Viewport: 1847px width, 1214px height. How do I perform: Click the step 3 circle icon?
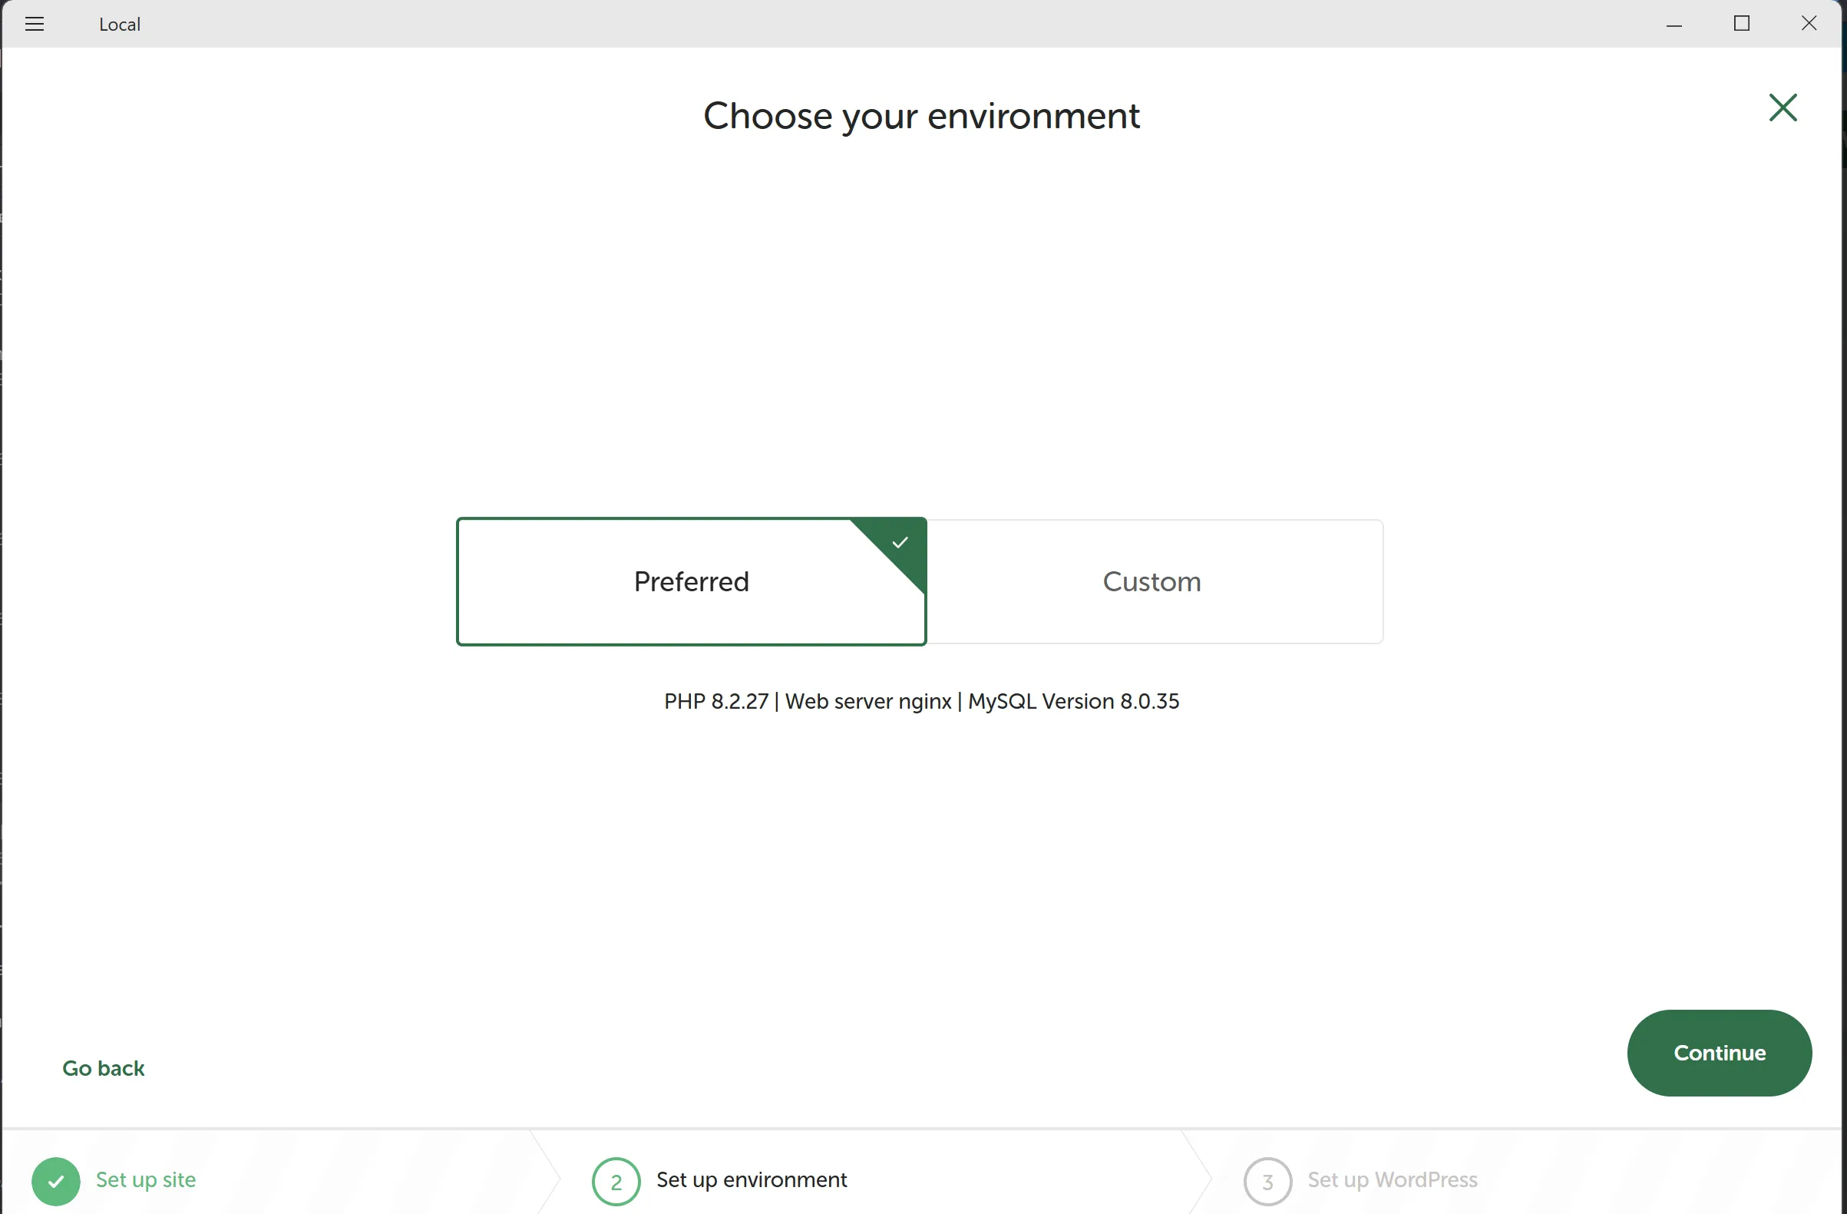(1267, 1181)
